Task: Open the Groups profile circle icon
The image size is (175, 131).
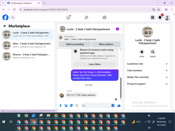Action: [104, 17]
